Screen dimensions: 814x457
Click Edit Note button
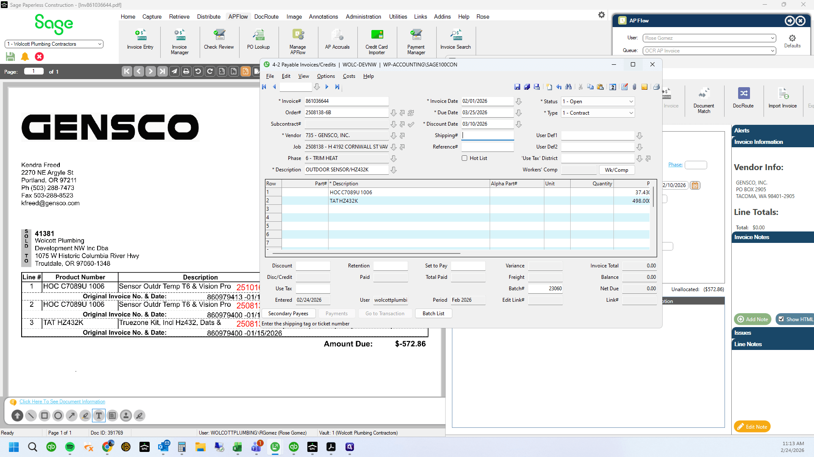point(752,427)
